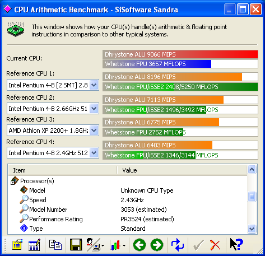Save results with the floppy disk icon
Image resolution: width=265 pixels, height=256 pixels.
76,244
